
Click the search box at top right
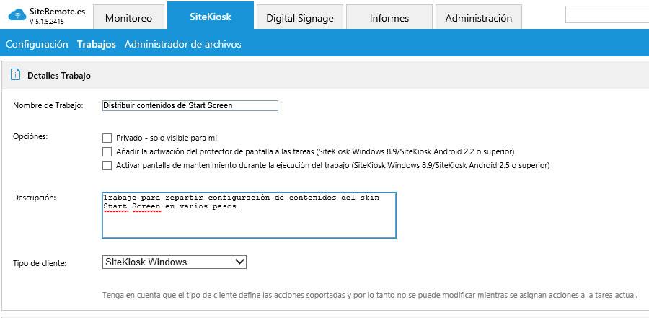pyautogui.click(x=606, y=14)
